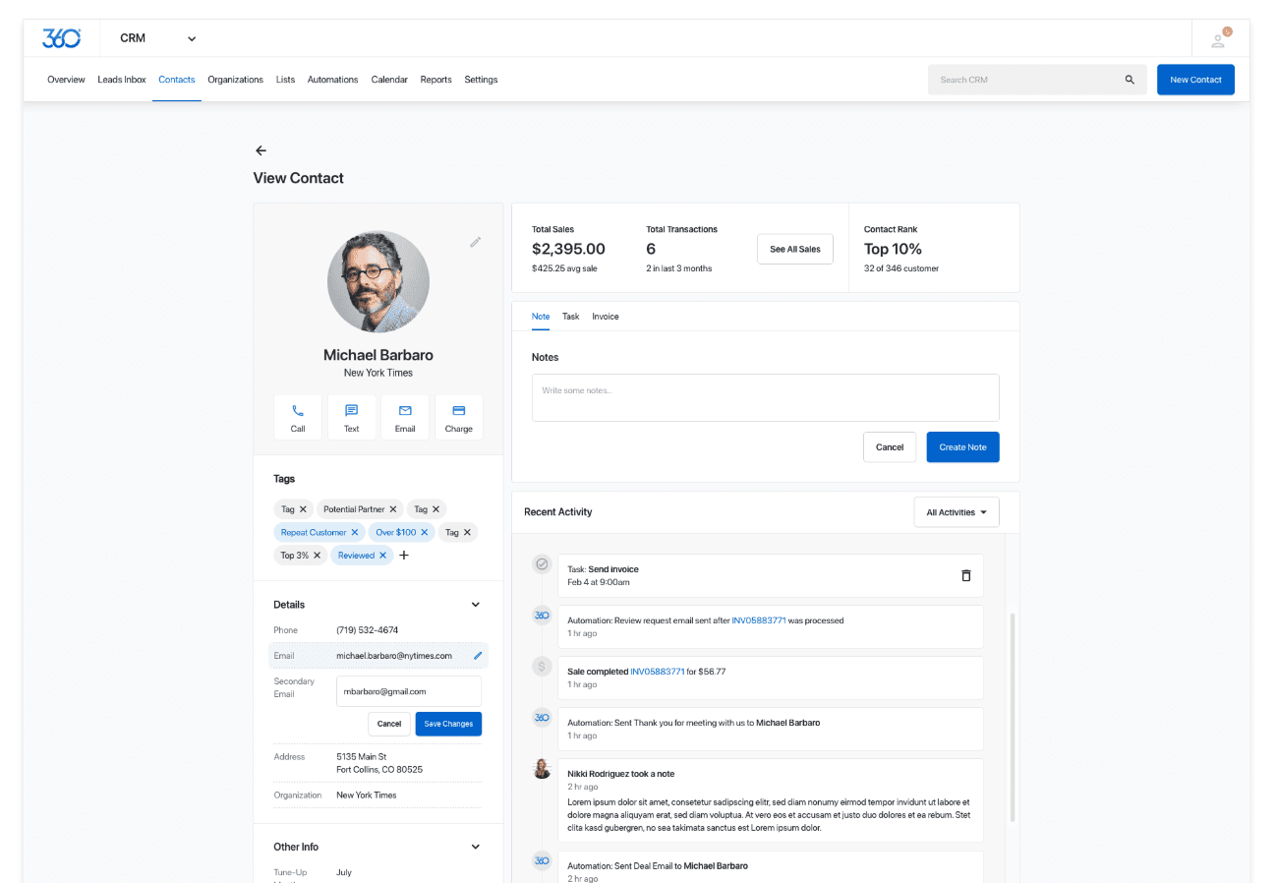This screenshot has width=1277, height=883.
Task: Click the pencil icon beside the profile photo
Action: click(x=476, y=242)
